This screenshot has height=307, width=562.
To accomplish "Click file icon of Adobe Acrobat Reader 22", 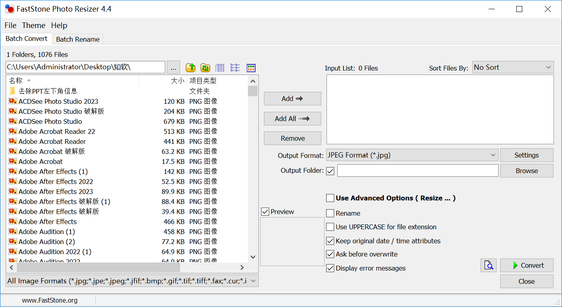I will pyautogui.click(x=12, y=131).
